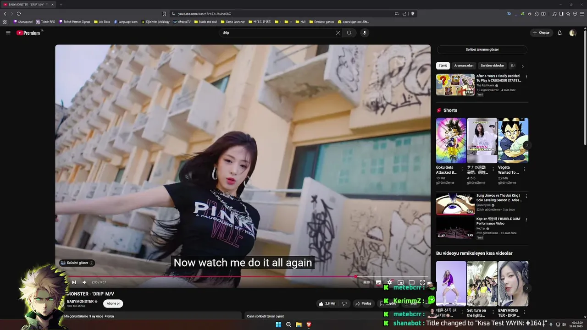This screenshot has width=587, height=330.
Task: Subscribe with Abone ol button
Action: [x=113, y=303]
